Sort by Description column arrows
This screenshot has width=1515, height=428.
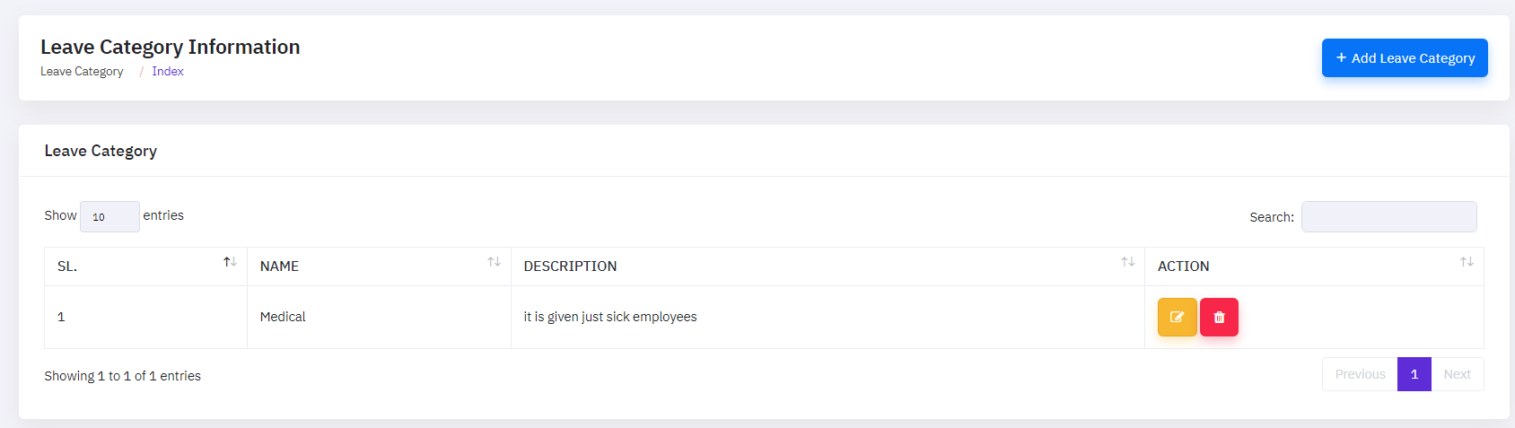[1127, 262]
